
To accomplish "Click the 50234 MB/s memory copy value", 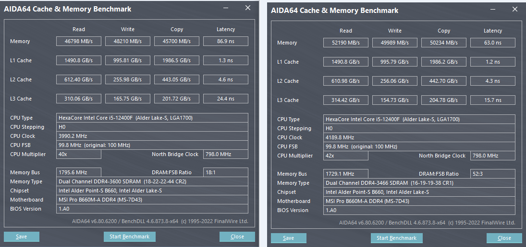I will click(x=444, y=43).
